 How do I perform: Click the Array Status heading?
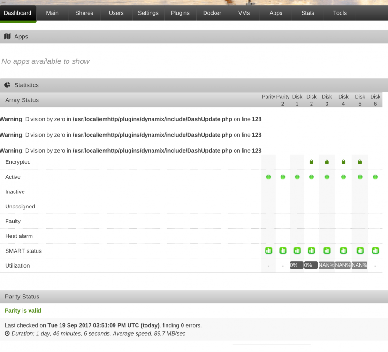pos(22,100)
